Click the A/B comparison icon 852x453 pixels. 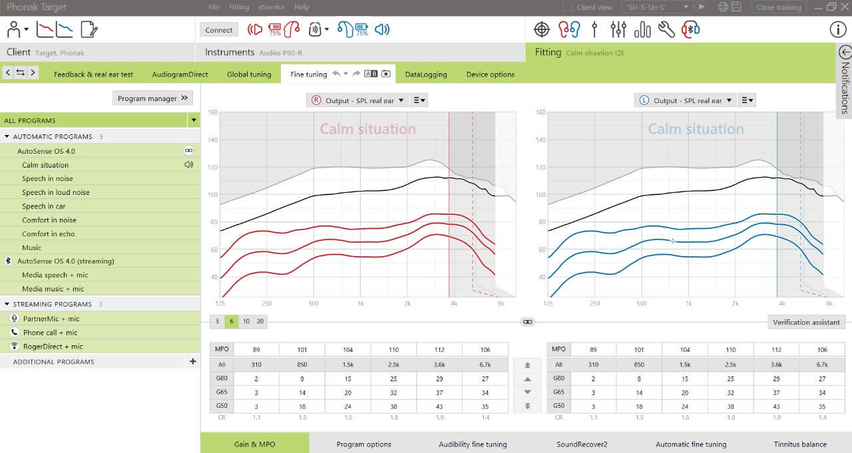pyautogui.click(x=371, y=74)
